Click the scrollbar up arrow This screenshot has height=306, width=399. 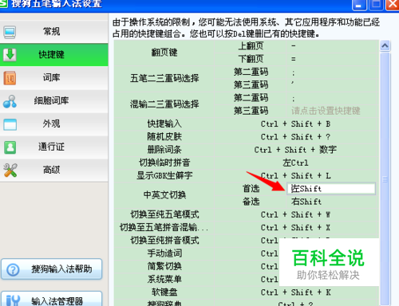(x=385, y=46)
